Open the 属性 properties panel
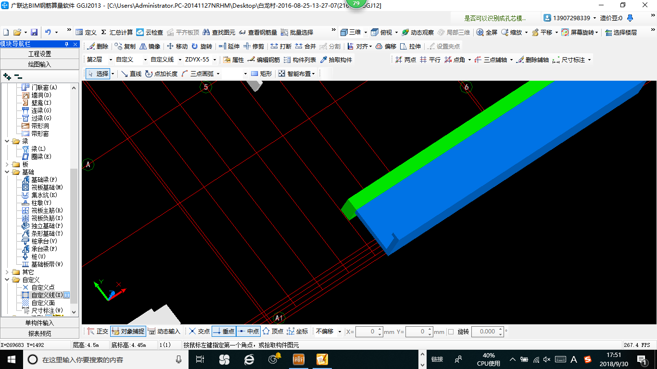 point(234,60)
